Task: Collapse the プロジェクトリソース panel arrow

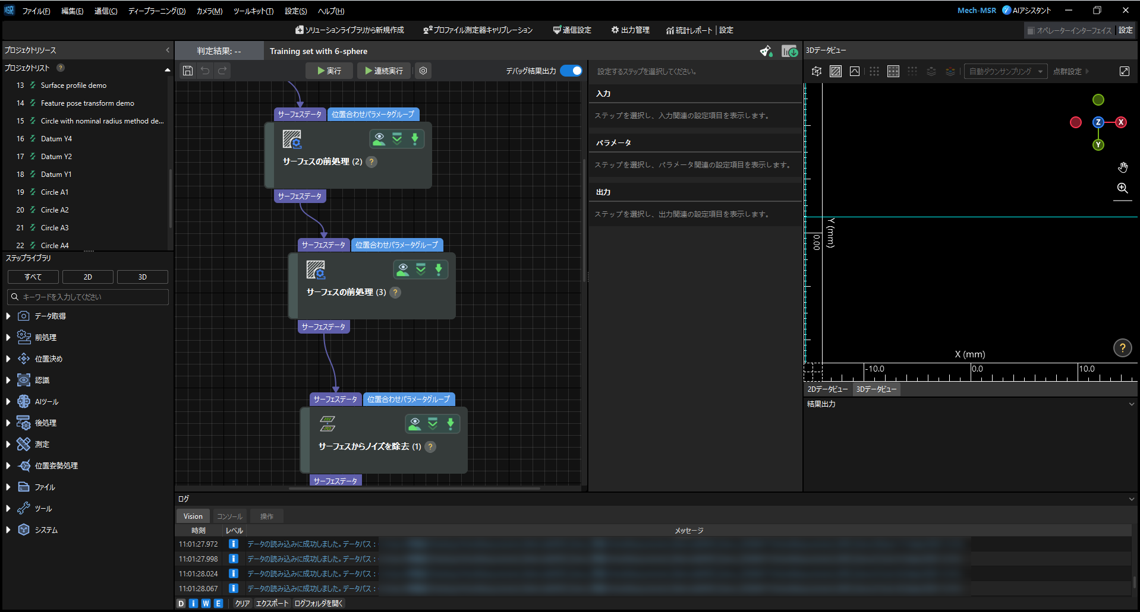Action: point(168,50)
